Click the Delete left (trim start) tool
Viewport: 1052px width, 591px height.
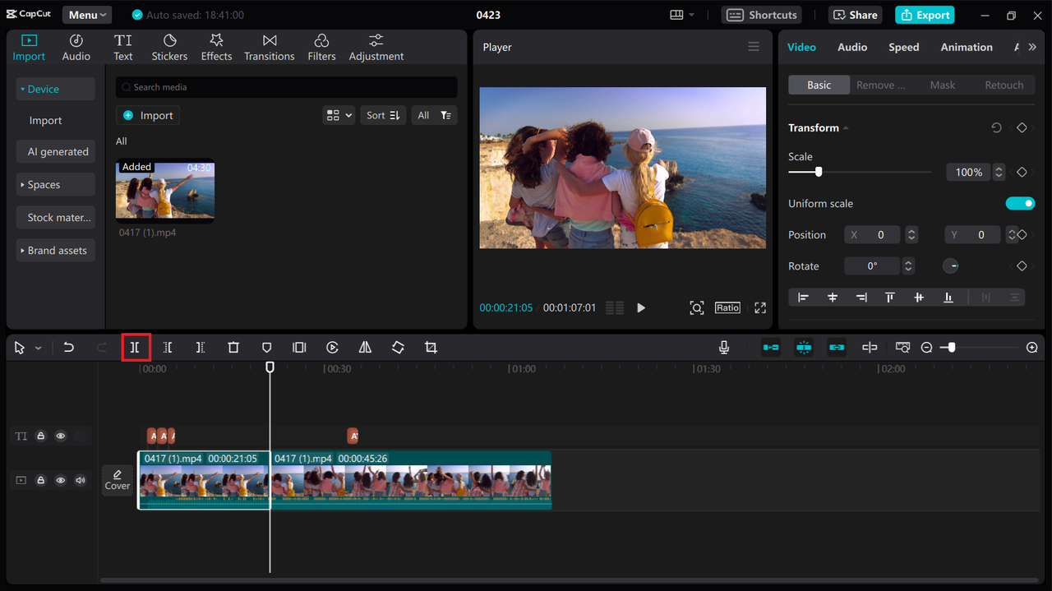click(168, 348)
